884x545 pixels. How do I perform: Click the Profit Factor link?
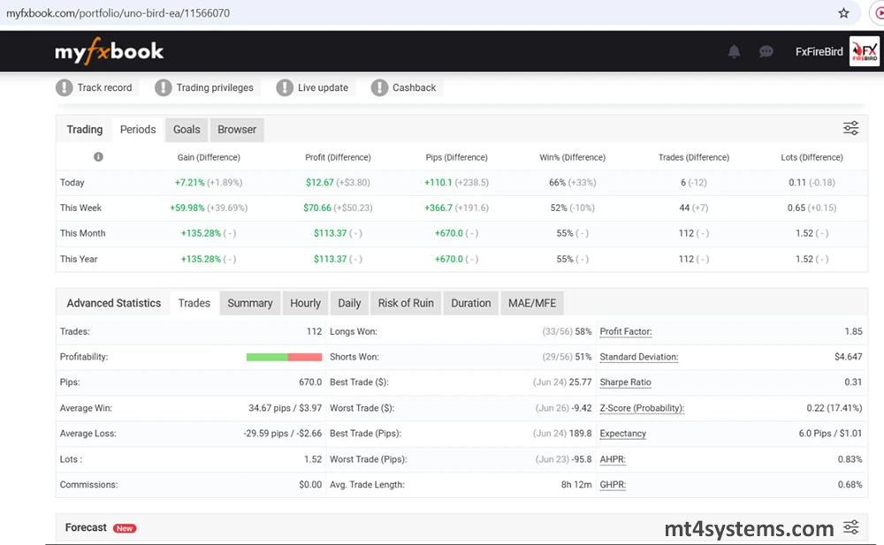point(626,331)
